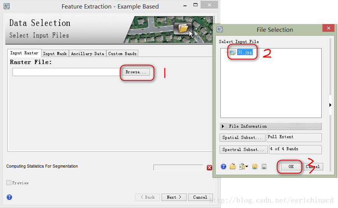Open help in Feature Extraction window
338x208 pixels.
[9, 197]
